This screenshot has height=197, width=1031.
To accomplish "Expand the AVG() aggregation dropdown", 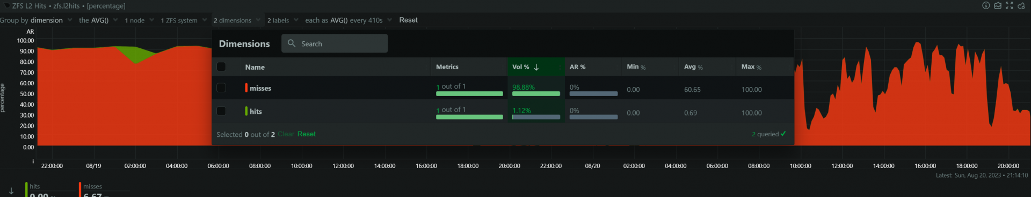I will [x=98, y=20].
